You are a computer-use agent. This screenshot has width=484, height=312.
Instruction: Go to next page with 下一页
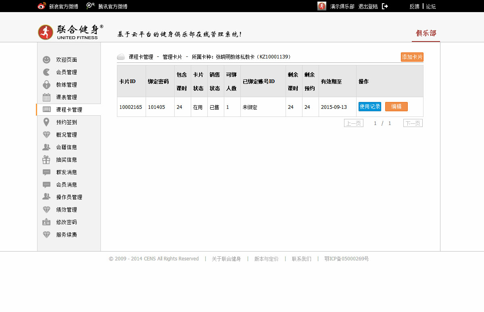click(413, 123)
